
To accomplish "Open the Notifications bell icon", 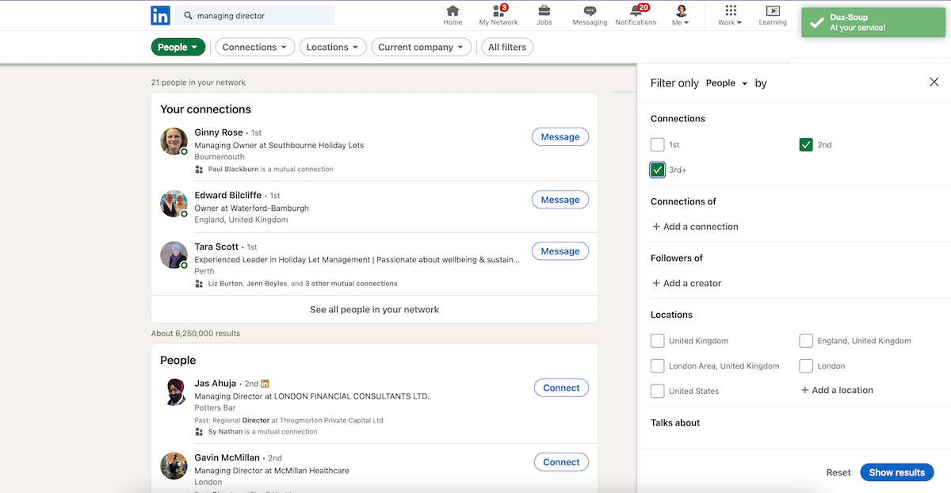I will 636,13.
